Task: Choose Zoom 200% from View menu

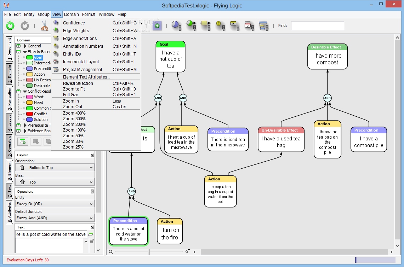Action: 96,124
